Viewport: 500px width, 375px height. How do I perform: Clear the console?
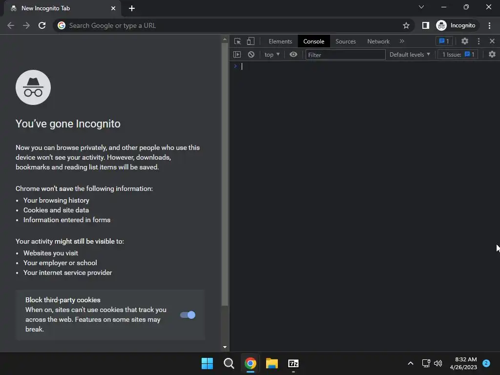click(x=251, y=55)
